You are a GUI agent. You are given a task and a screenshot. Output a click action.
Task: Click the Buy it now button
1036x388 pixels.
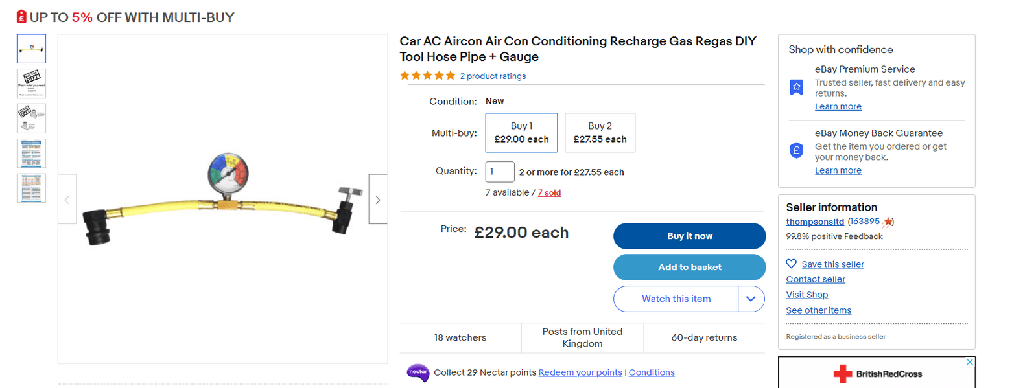(x=689, y=236)
